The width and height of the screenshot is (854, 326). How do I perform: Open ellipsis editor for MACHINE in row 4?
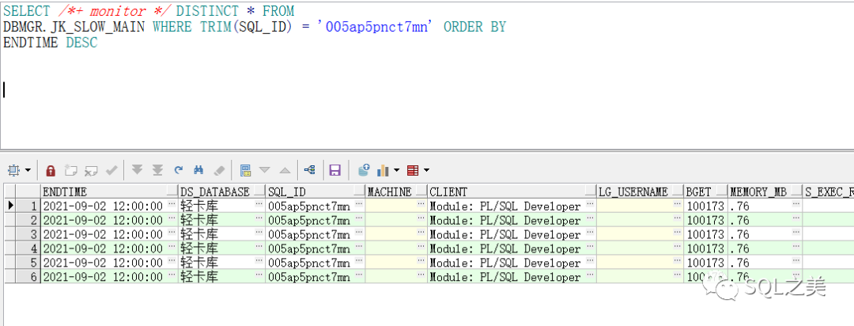coord(421,246)
